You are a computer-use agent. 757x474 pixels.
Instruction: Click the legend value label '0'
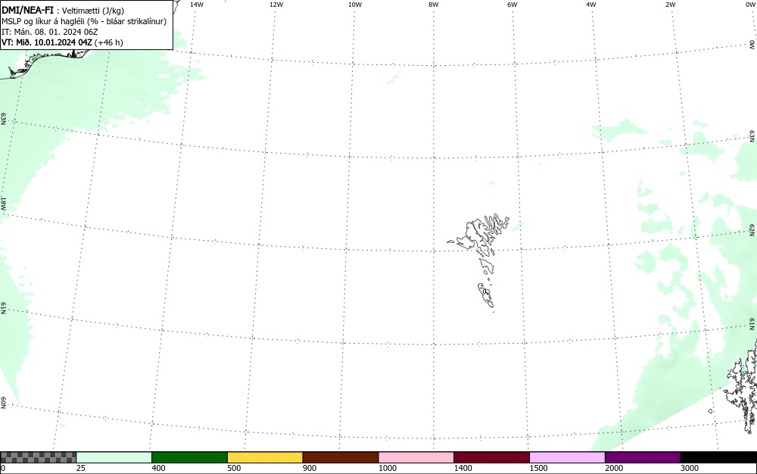[3, 468]
